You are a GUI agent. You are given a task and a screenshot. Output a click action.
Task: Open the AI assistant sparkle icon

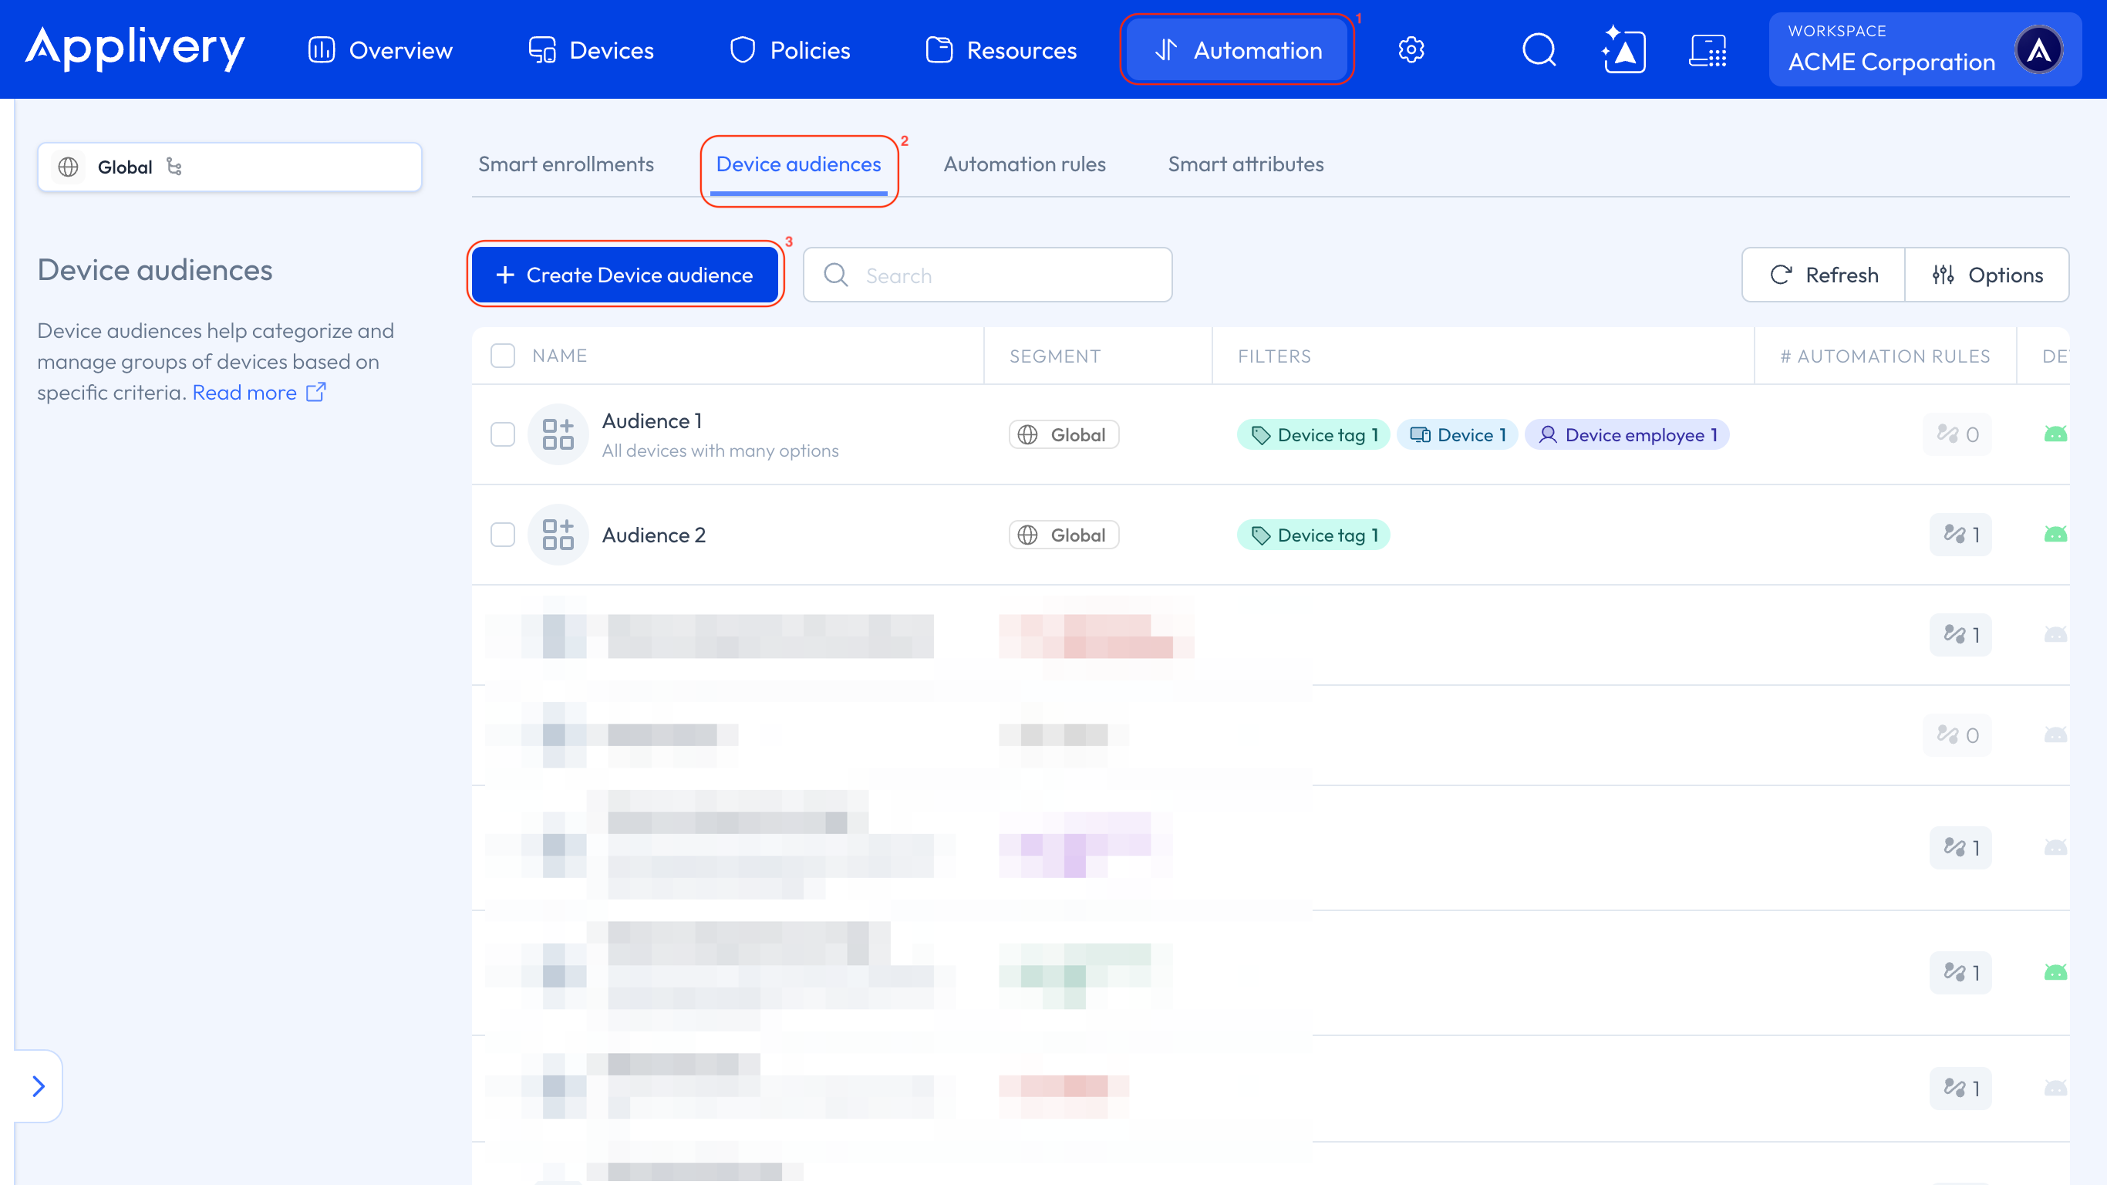(x=1623, y=50)
